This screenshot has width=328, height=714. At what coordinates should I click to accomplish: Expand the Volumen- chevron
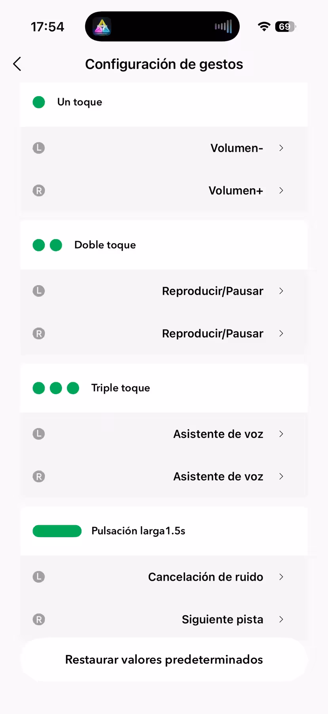point(281,148)
